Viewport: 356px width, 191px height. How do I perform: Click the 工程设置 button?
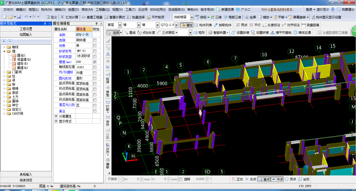[26, 29]
